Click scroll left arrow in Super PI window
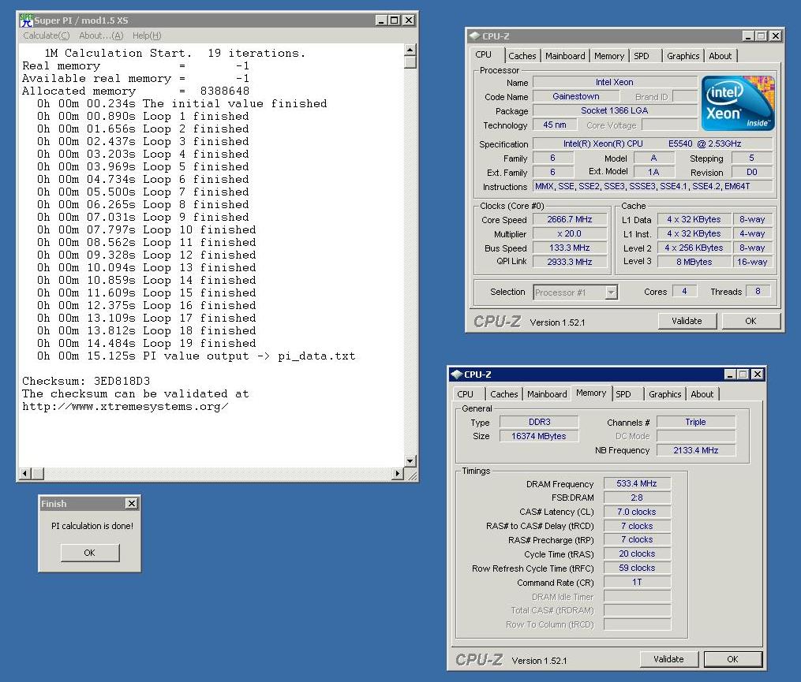Image resolution: width=801 pixels, height=682 pixels. pos(24,474)
